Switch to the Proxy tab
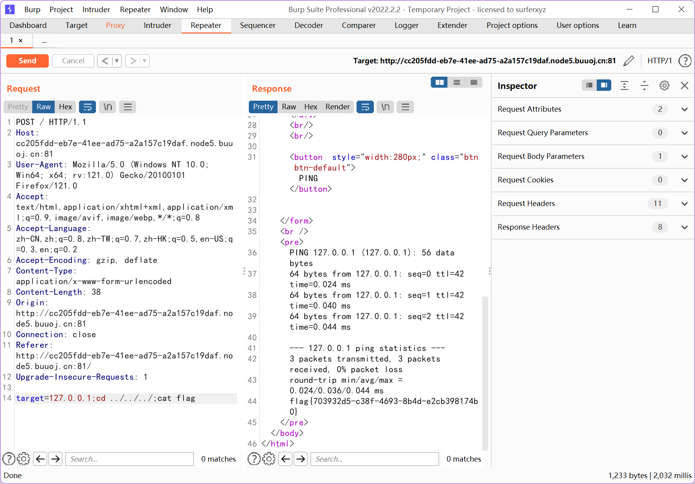The image size is (695, 484). [115, 26]
